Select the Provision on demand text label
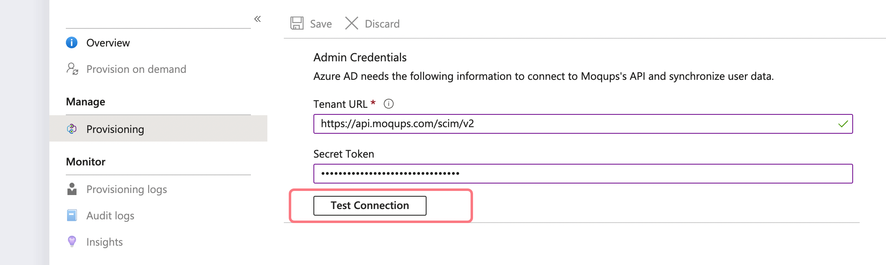The height and width of the screenshot is (265, 886). coord(136,69)
